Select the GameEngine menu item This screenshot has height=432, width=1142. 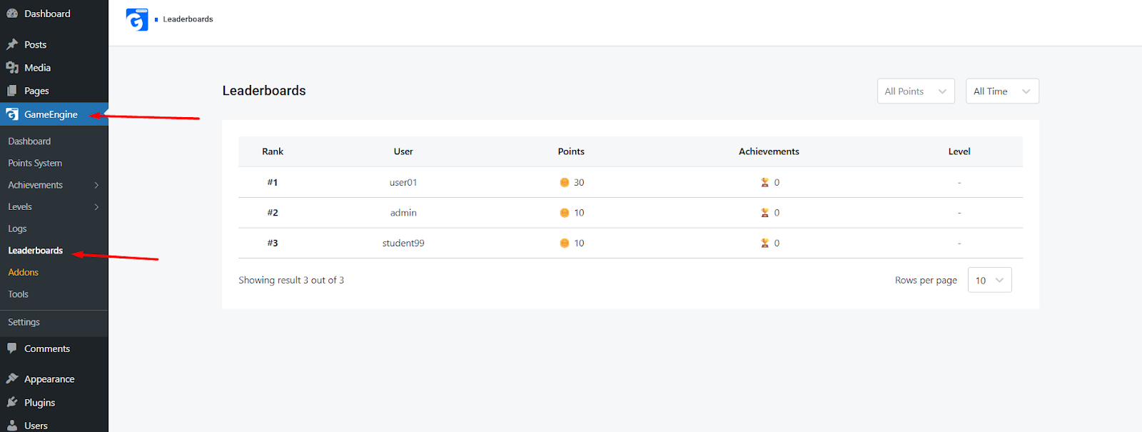(54, 114)
